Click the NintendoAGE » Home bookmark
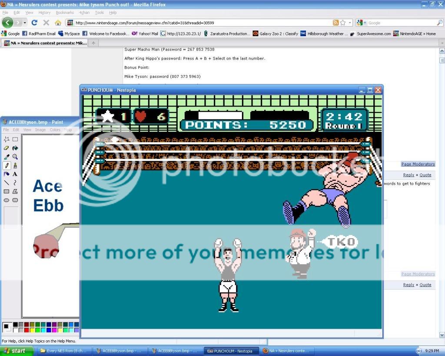 click(414, 33)
